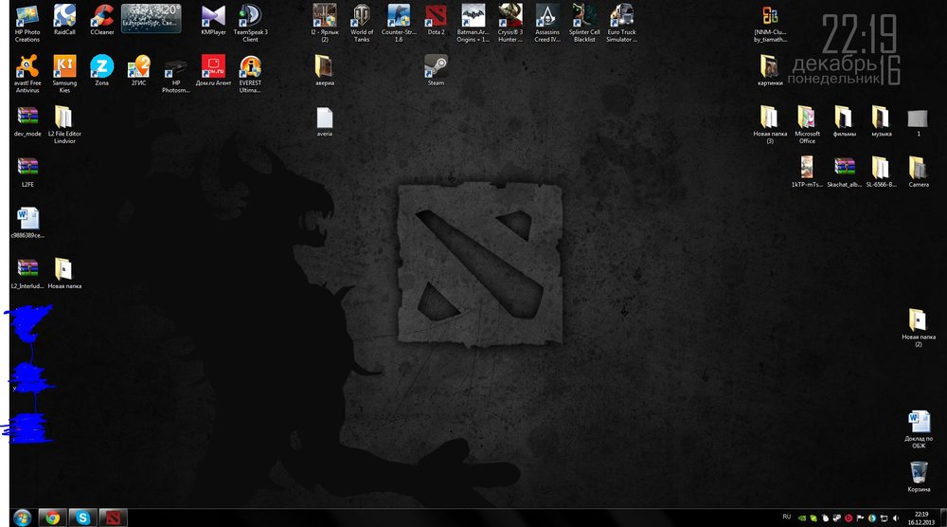Select the Assassins Creed IV shortcut
Screen dimensions: 947x527
(x=547, y=16)
